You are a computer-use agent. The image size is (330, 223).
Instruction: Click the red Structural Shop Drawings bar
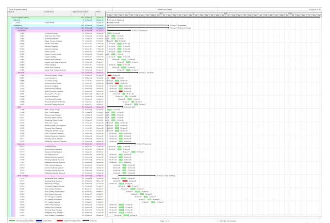pos(125,181)
